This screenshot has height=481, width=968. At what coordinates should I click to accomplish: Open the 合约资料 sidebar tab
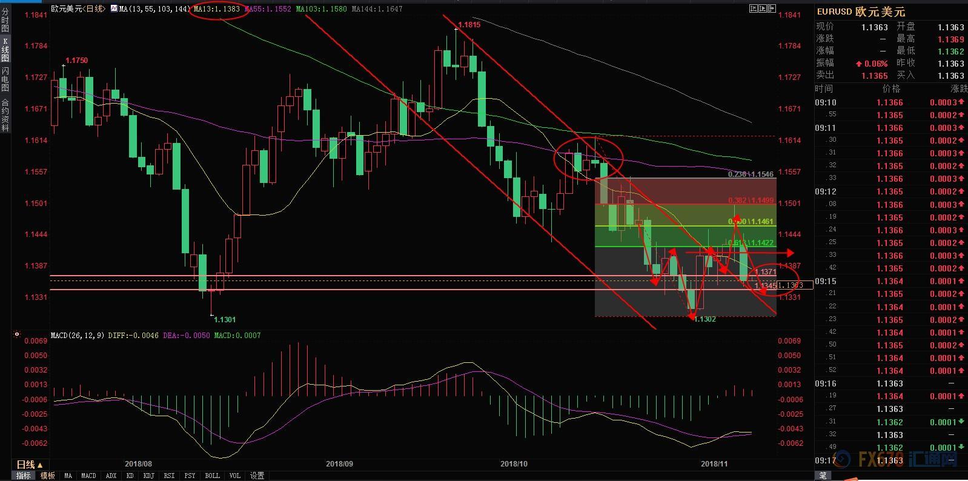tap(5, 115)
